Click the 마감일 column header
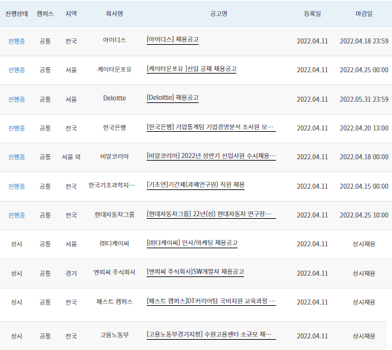This screenshot has width=392, height=350. (x=364, y=13)
